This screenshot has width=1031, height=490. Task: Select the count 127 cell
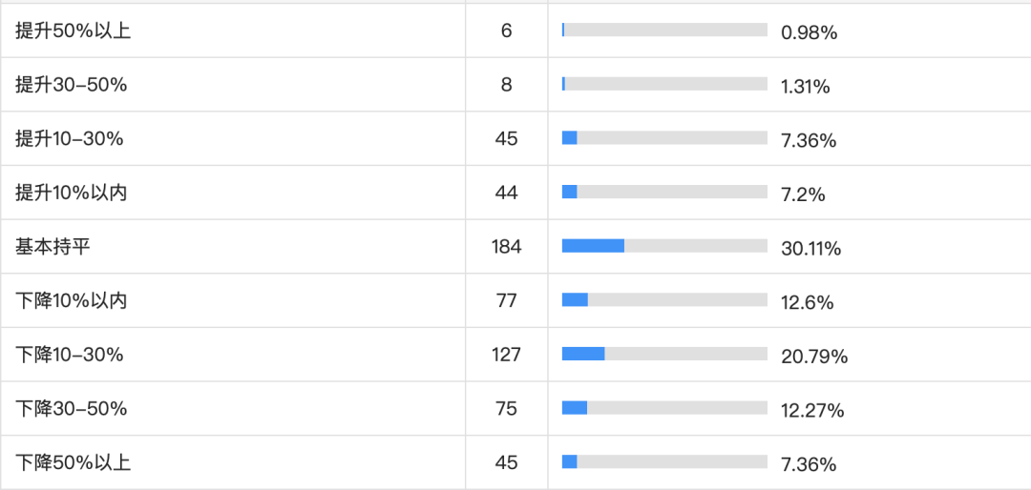[506, 355]
